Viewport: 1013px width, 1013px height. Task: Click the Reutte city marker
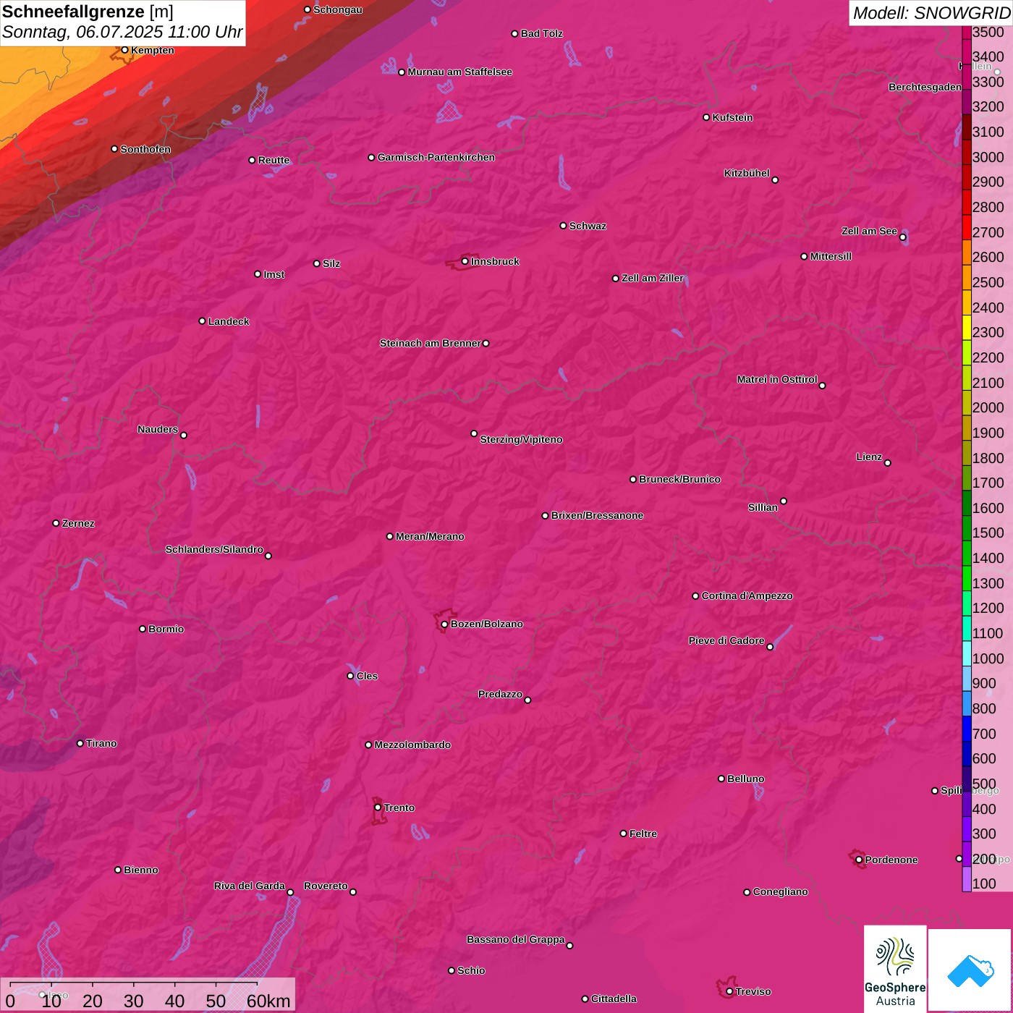pyautogui.click(x=252, y=160)
